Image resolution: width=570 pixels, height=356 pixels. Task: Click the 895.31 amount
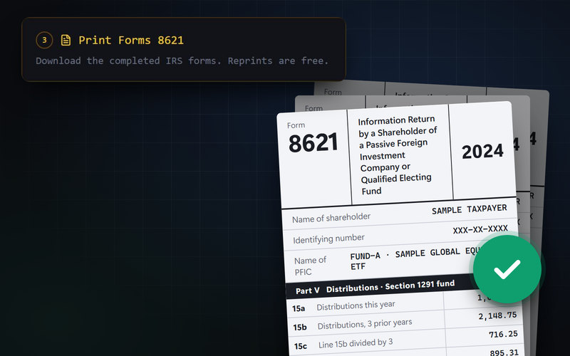point(504,352)
